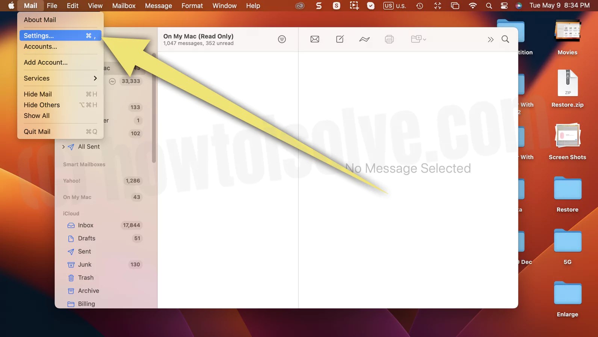Image resolution: width=598 pixels, height=337 pixels.
Task: Open the move-to-mailbox dropdown
Action: [418, 39]
